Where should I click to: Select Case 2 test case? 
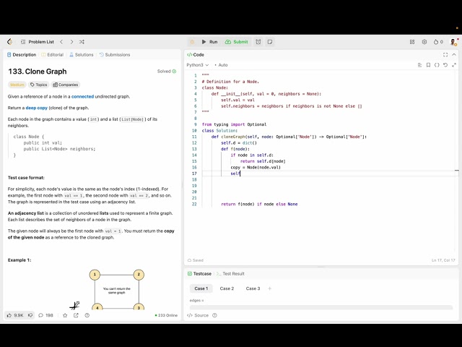coord(227,288)
